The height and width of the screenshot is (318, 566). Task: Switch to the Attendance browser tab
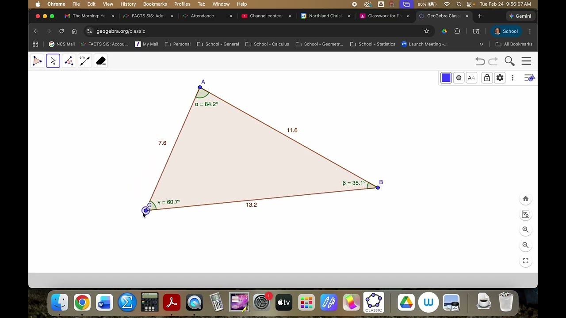(x=207, y=16)
